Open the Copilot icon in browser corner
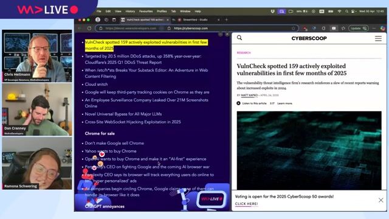389x219 pixels. (382, 29)
